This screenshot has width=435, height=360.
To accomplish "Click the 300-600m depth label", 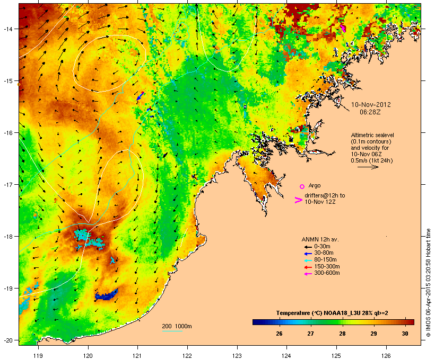I will [327, 273].
